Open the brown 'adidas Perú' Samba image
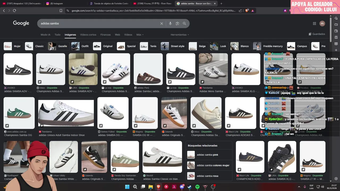 [148, 69]
